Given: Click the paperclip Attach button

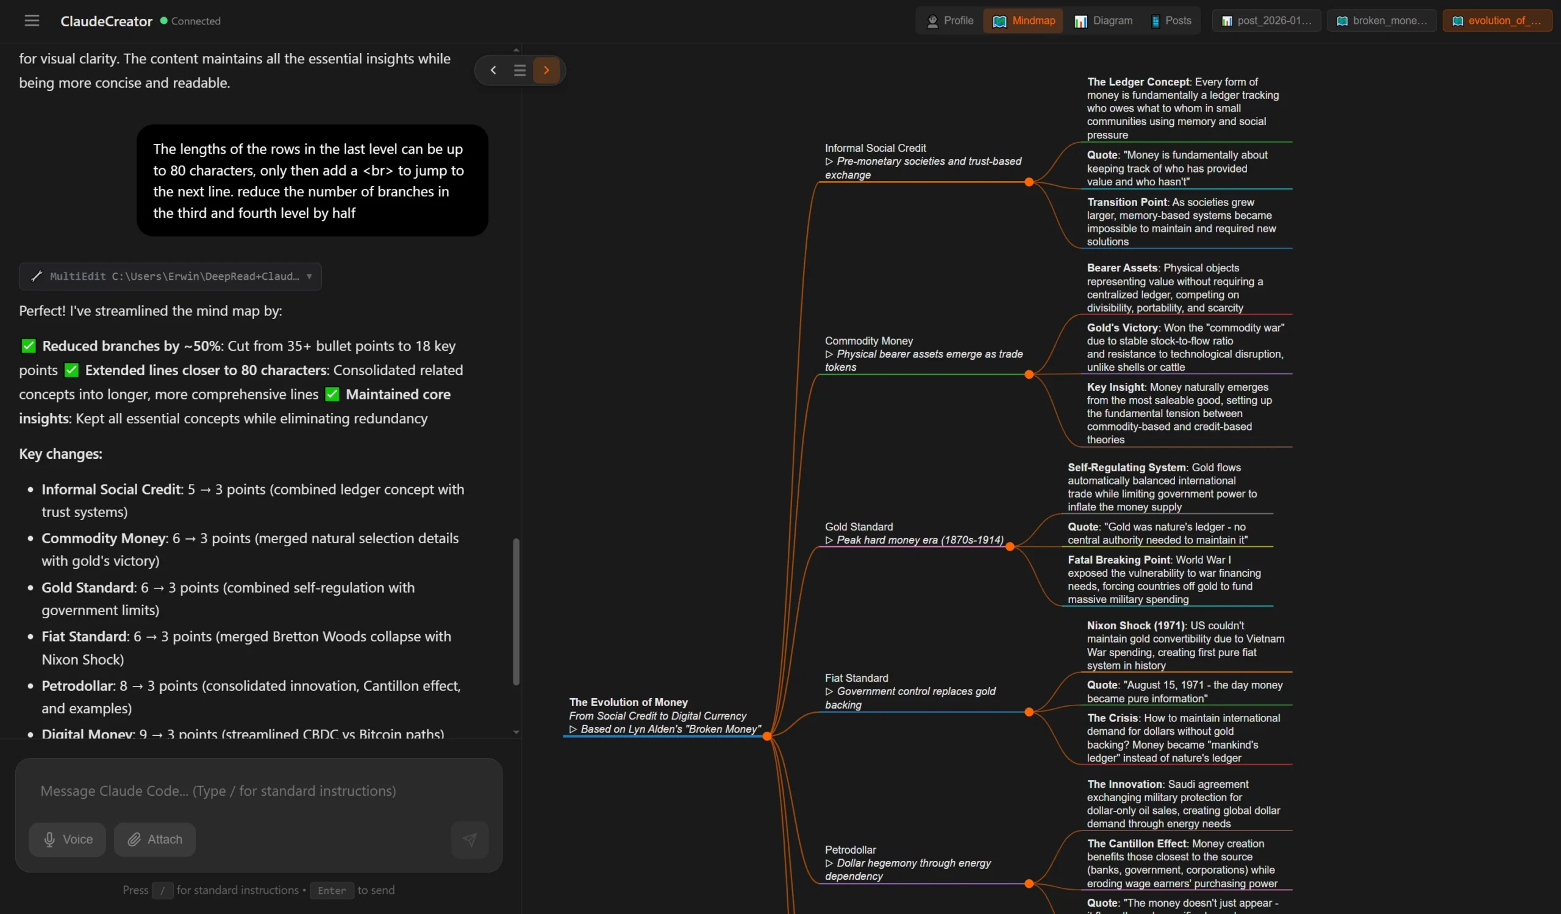Looking at the screenshot, I should [x=154, y=839].
